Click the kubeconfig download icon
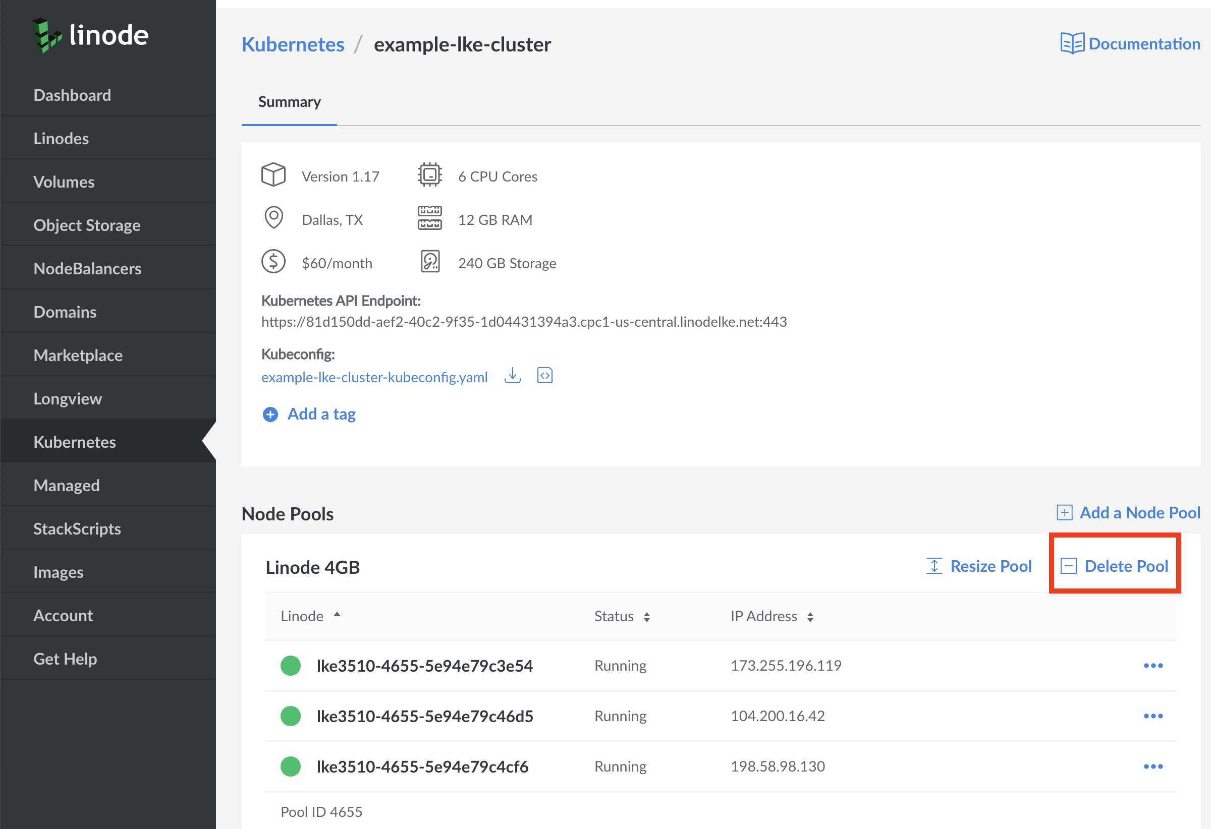 512,376
